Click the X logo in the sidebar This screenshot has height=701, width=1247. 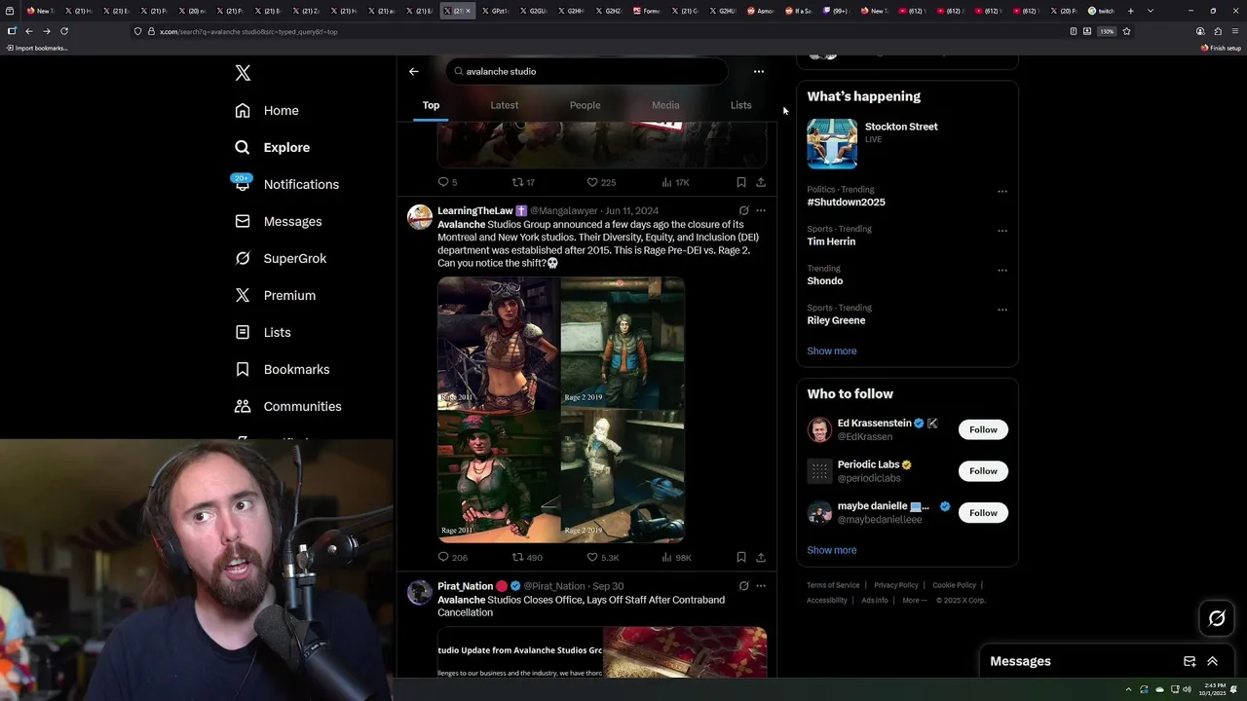pyautogui.click(x=243, y=73)
